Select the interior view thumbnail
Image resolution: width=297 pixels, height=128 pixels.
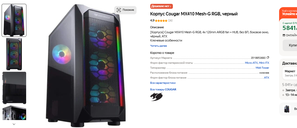pyautogui.click(x=14, y=113)
